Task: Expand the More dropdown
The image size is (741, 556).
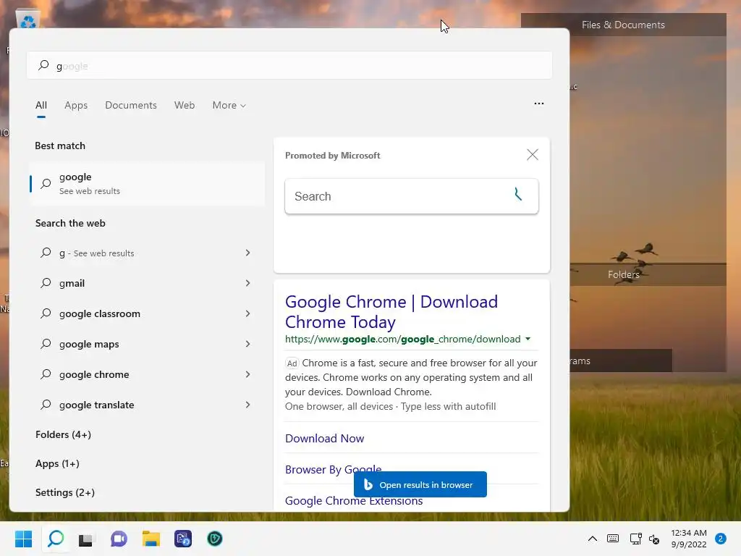Action: point(229,106)
